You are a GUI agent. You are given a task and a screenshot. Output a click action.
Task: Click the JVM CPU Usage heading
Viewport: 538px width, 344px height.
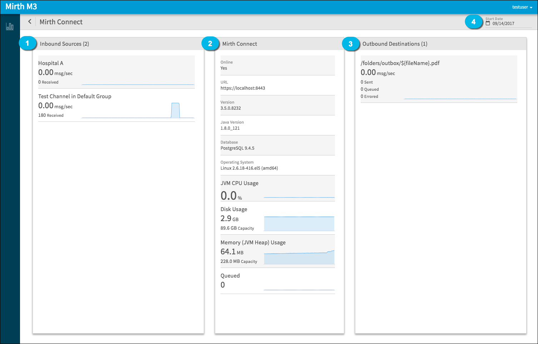pos(240,183)
